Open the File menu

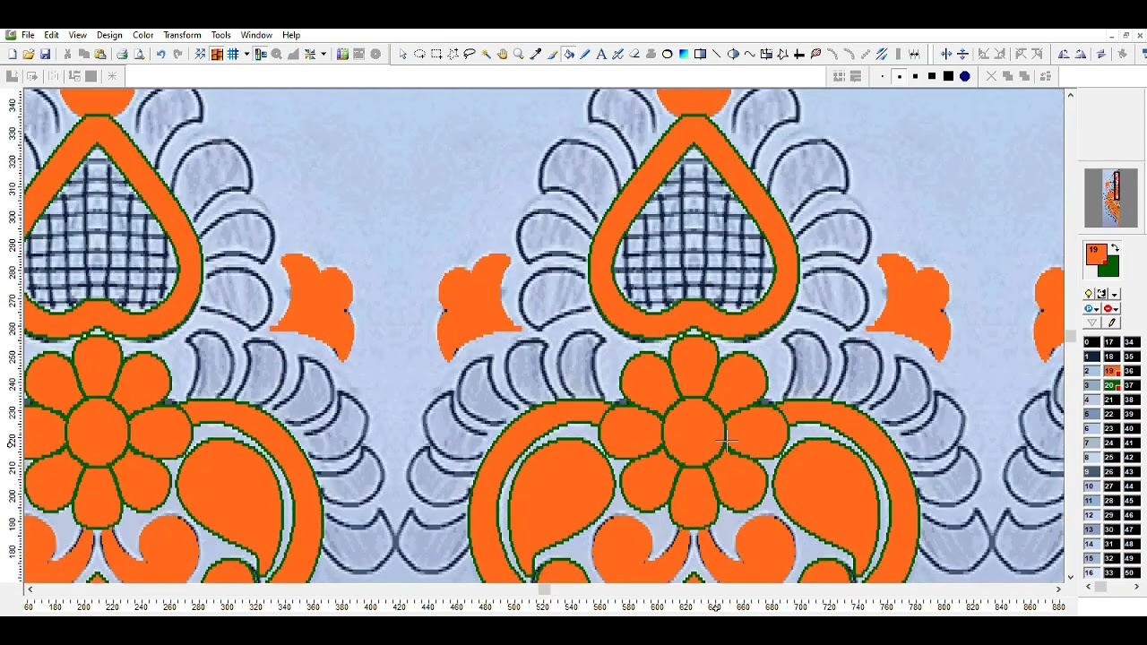(x=28, y=35)
